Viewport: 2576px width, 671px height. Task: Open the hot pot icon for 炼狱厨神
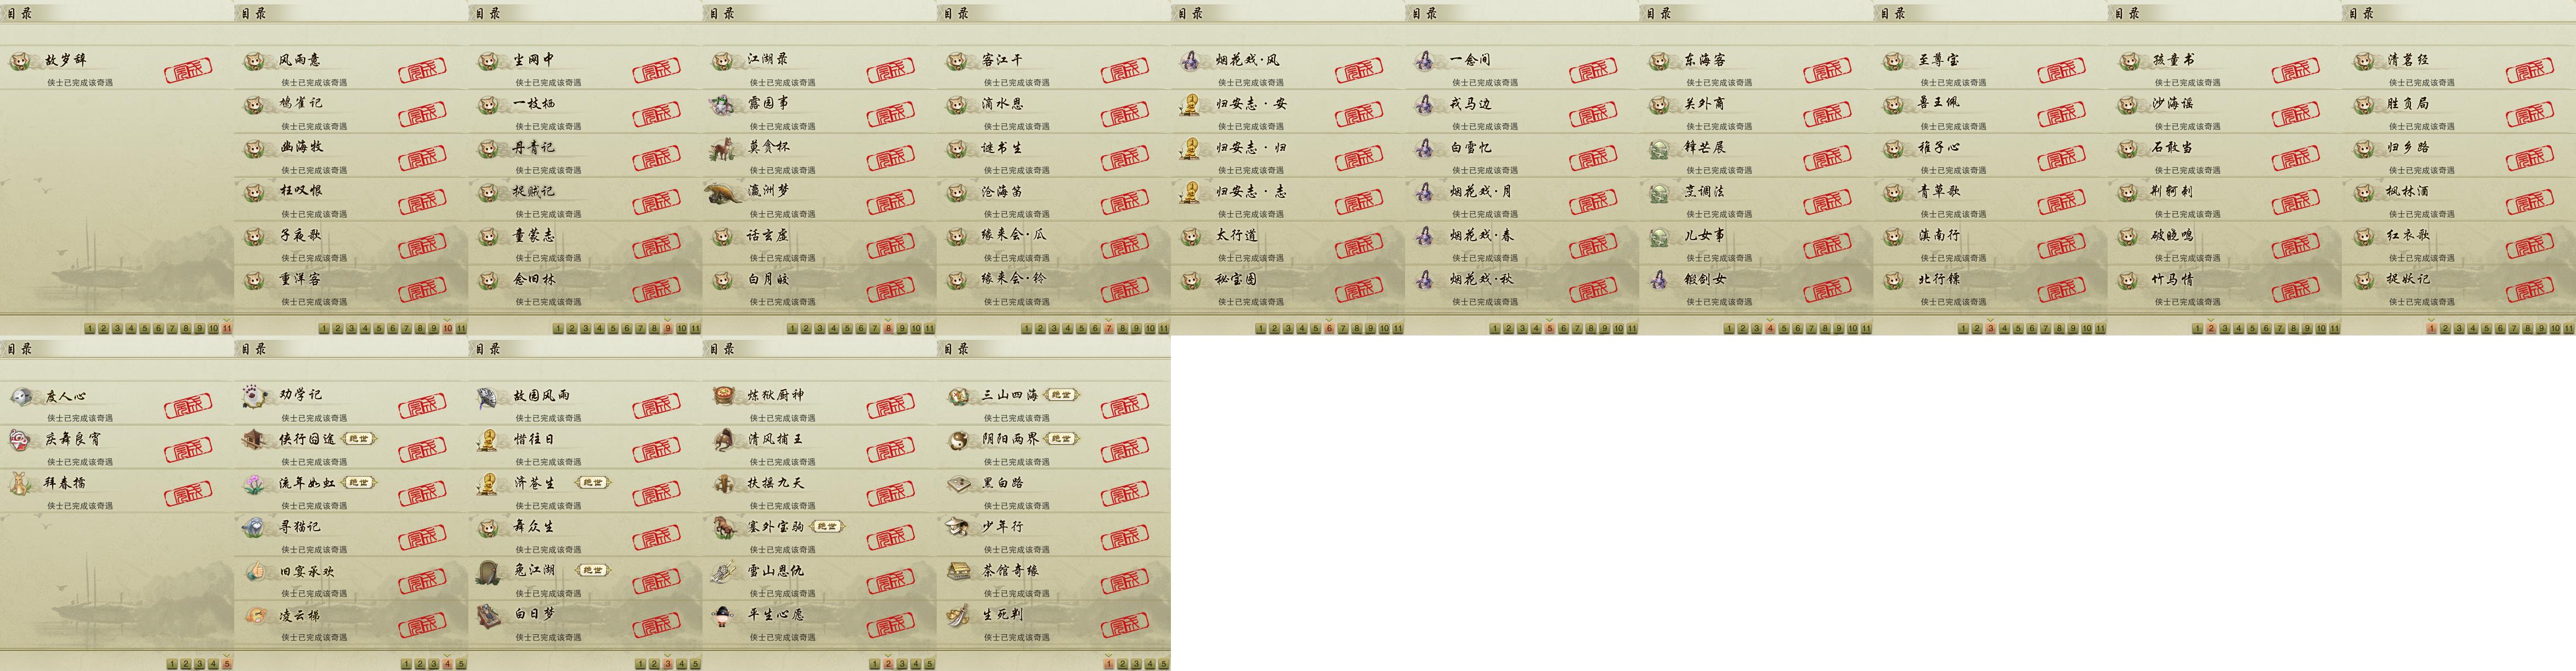(723, 396)
